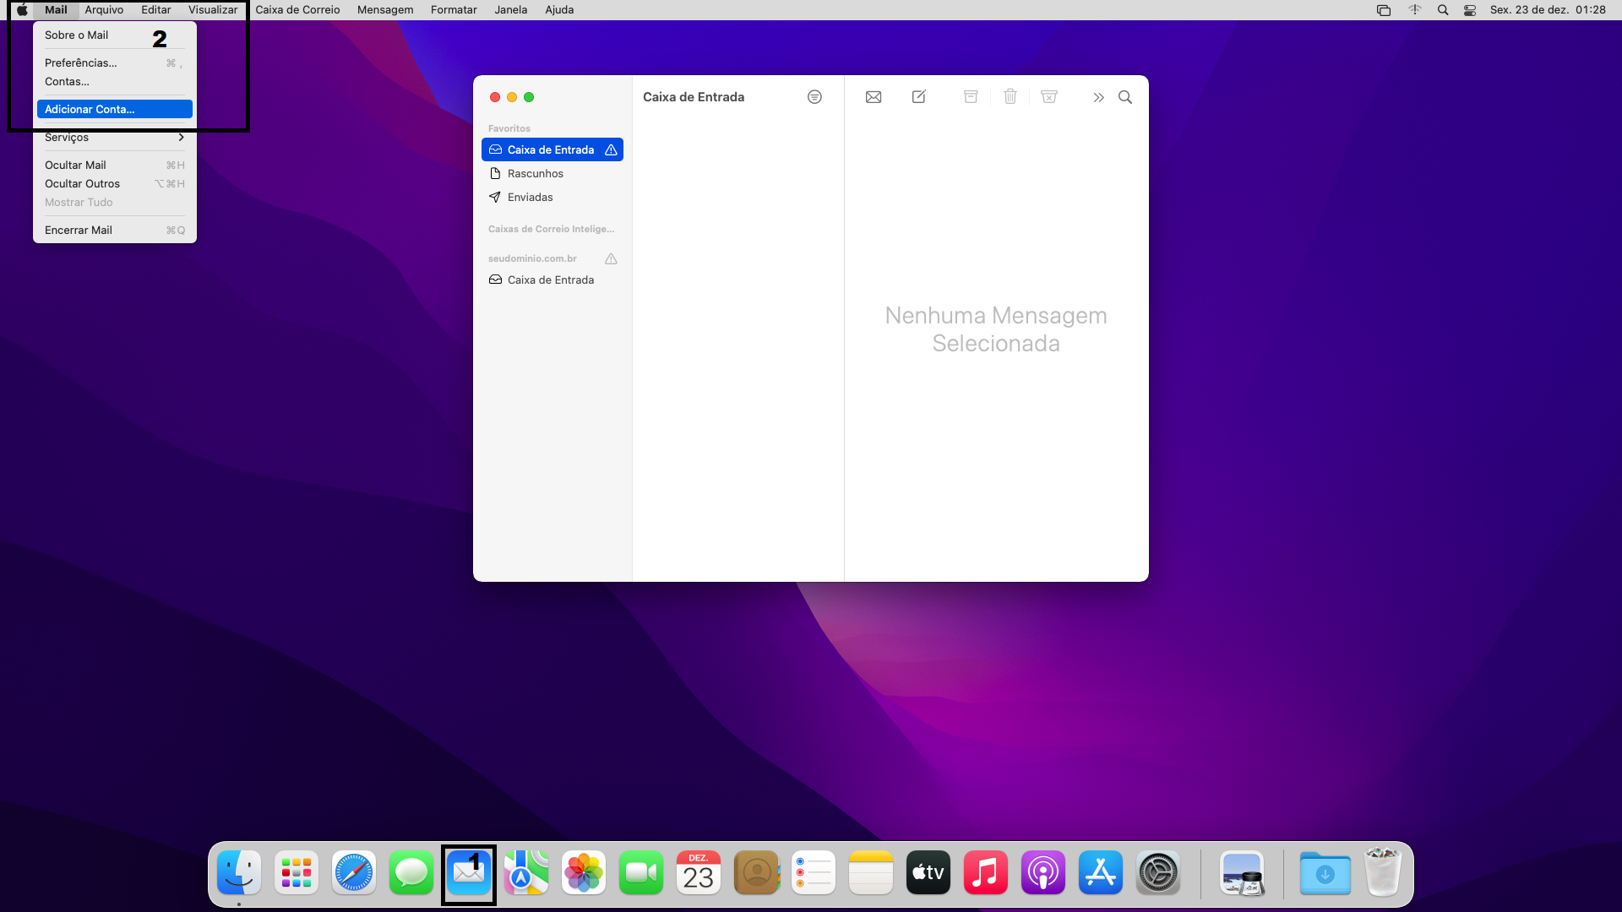Click the warning triangle next to seudominio.com.br
The width and height of the screenshot is (1622, 912).
611,258
